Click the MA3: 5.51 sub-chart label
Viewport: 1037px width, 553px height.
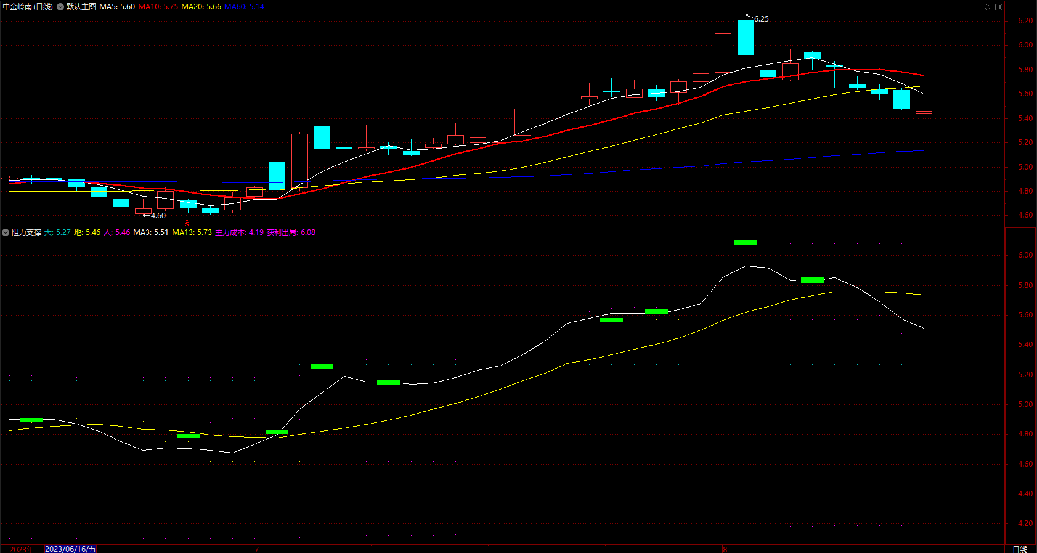[151, 232]
